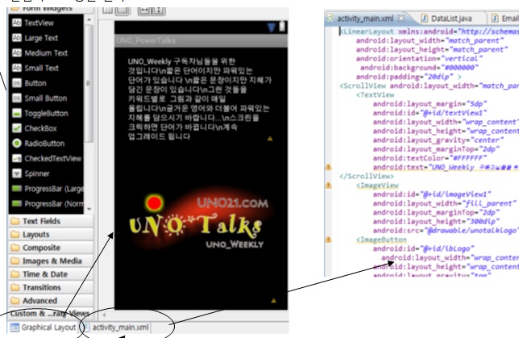
Task: Expand the Composite palette category
Action: [50, 248]
